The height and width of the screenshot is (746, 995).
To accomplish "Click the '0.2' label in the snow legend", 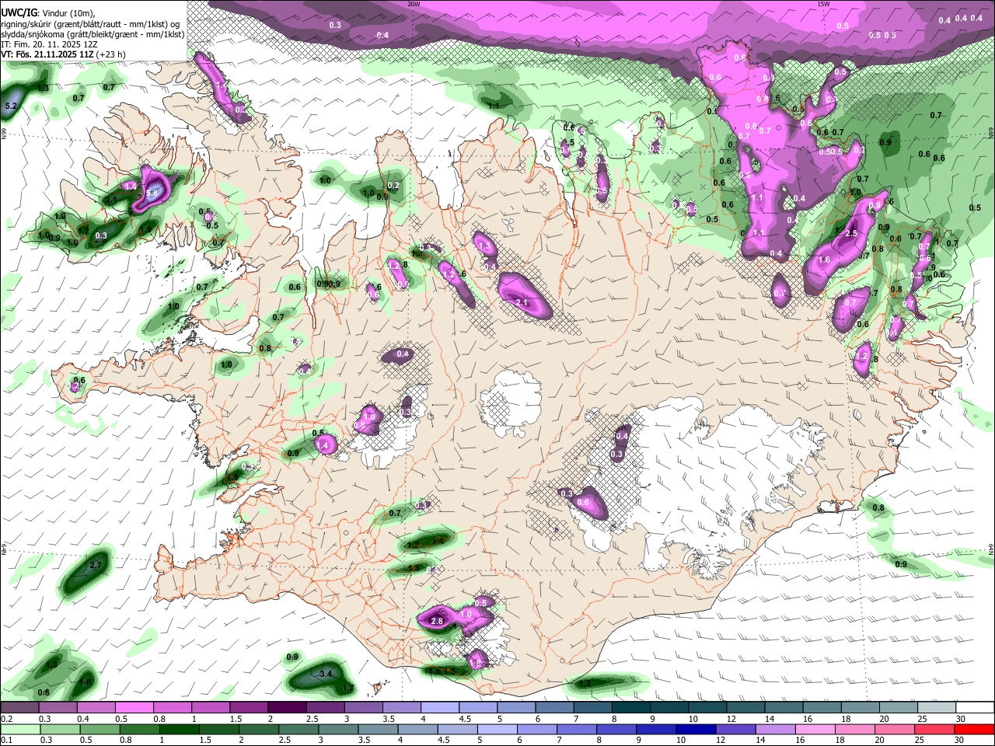I will (6, 719).
